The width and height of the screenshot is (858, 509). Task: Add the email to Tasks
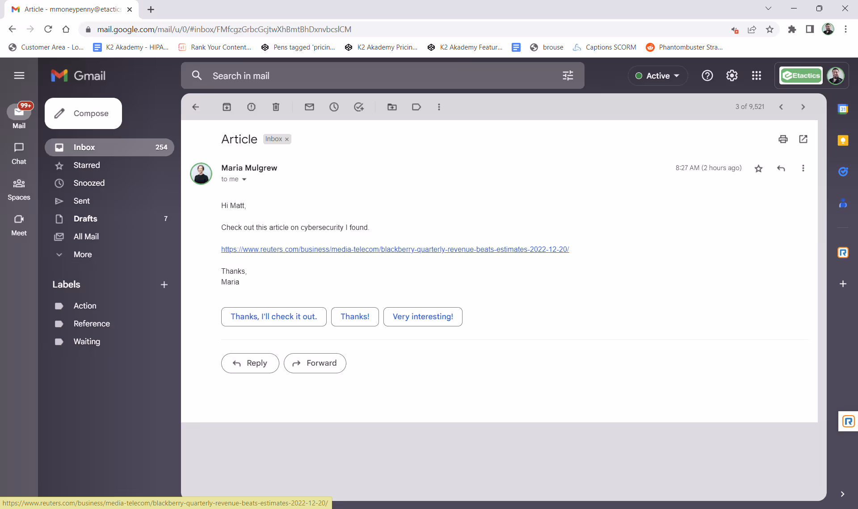click(x=358, y=107)
